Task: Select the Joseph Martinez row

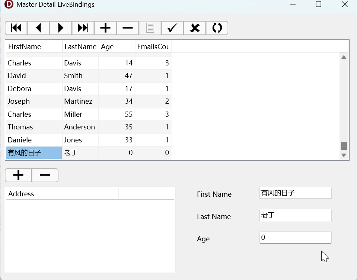Action: point(34,102)
